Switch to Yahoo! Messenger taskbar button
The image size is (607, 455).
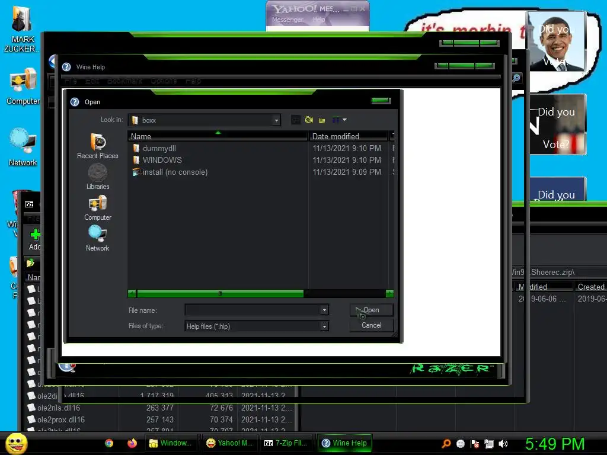(229, 443)
